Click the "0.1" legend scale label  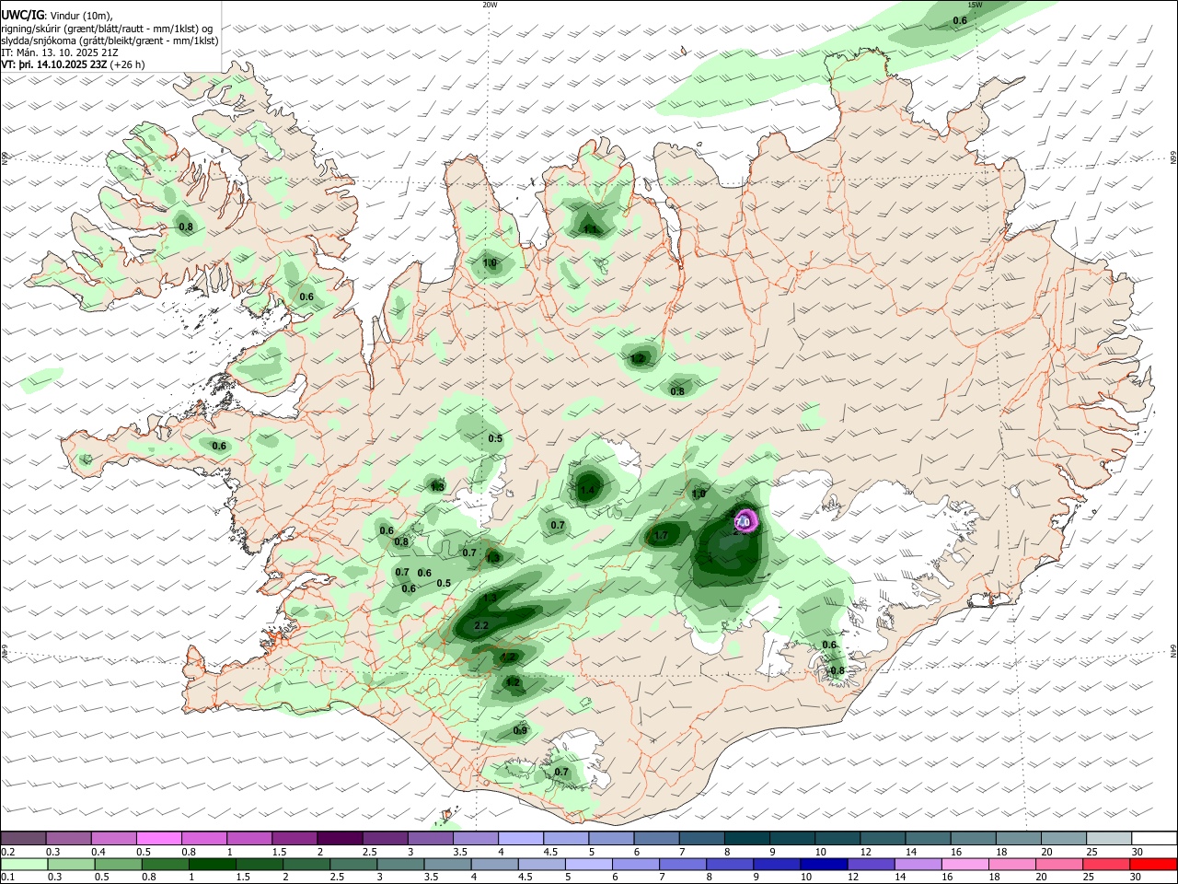7,878
